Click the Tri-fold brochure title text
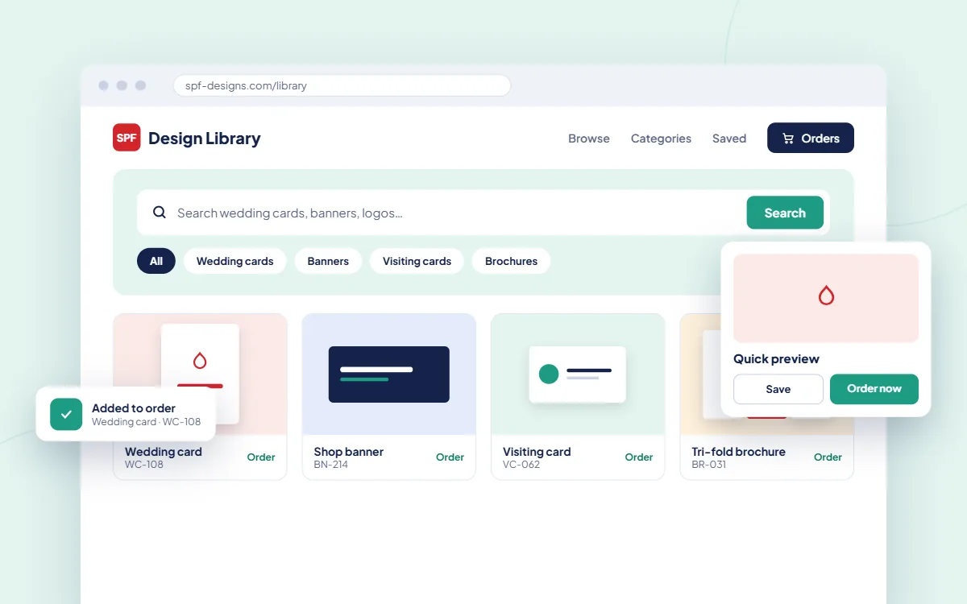The width and height of the screenshot is (967, 604). pos(739,452)
